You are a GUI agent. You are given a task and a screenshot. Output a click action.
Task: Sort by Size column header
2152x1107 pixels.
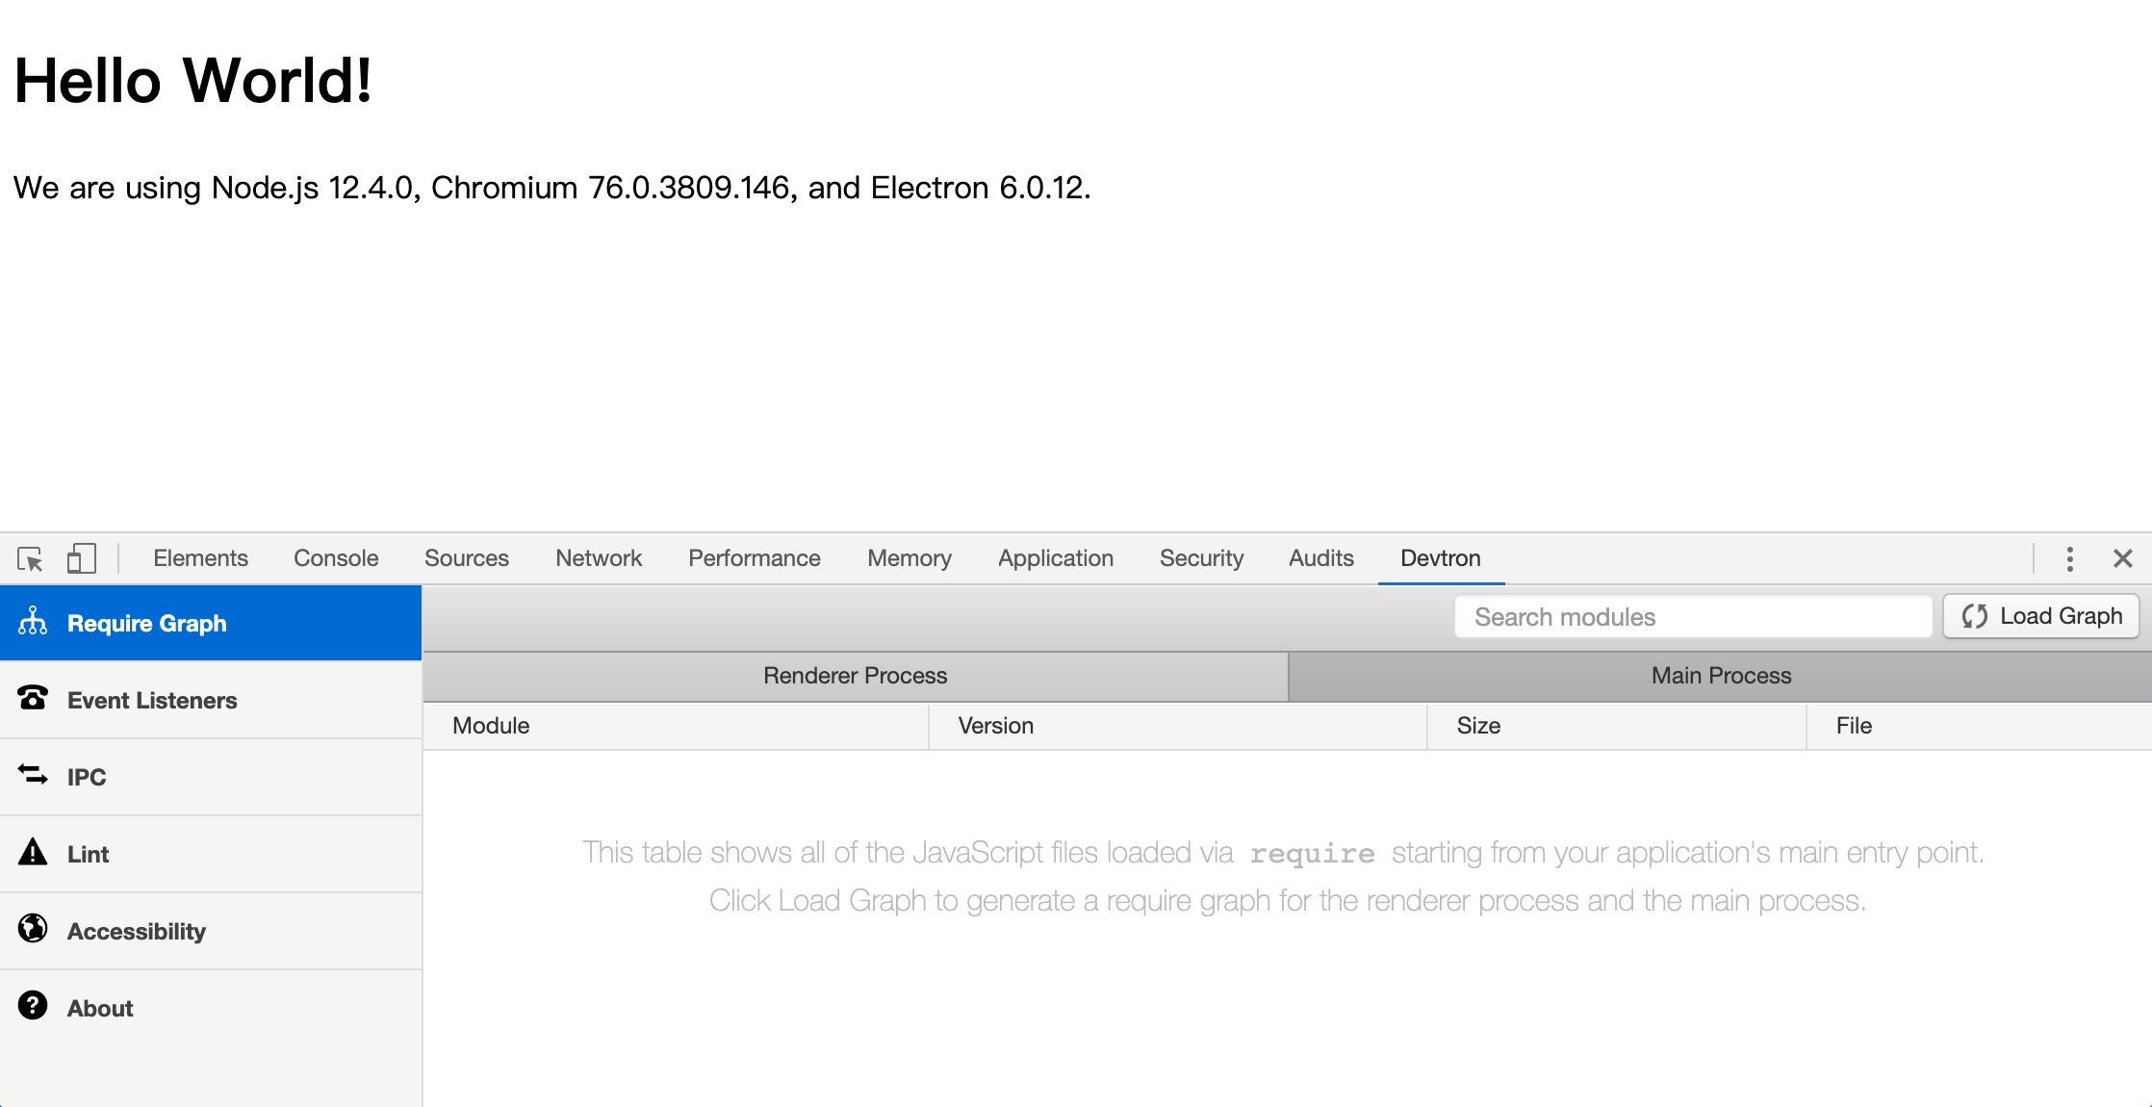point(1478,726)
